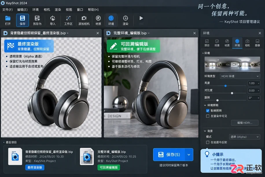Image resolution: width=265 pixels, height=177 pixels.
Task: Open the 视图 menu
Action: tap(69, 10)
